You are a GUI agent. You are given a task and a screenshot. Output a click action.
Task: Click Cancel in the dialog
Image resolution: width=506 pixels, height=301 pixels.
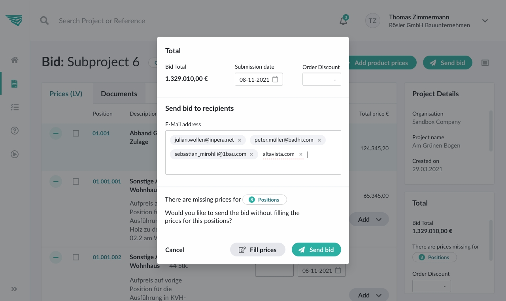(x=175, y=250)
